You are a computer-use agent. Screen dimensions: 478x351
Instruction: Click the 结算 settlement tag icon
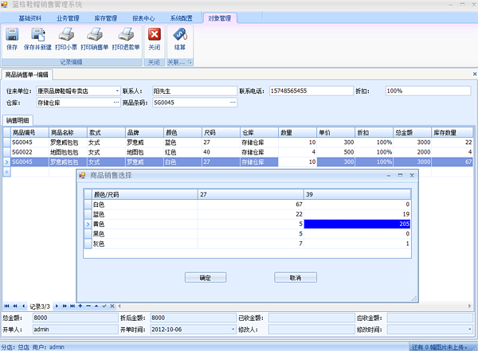click(180, 39)
